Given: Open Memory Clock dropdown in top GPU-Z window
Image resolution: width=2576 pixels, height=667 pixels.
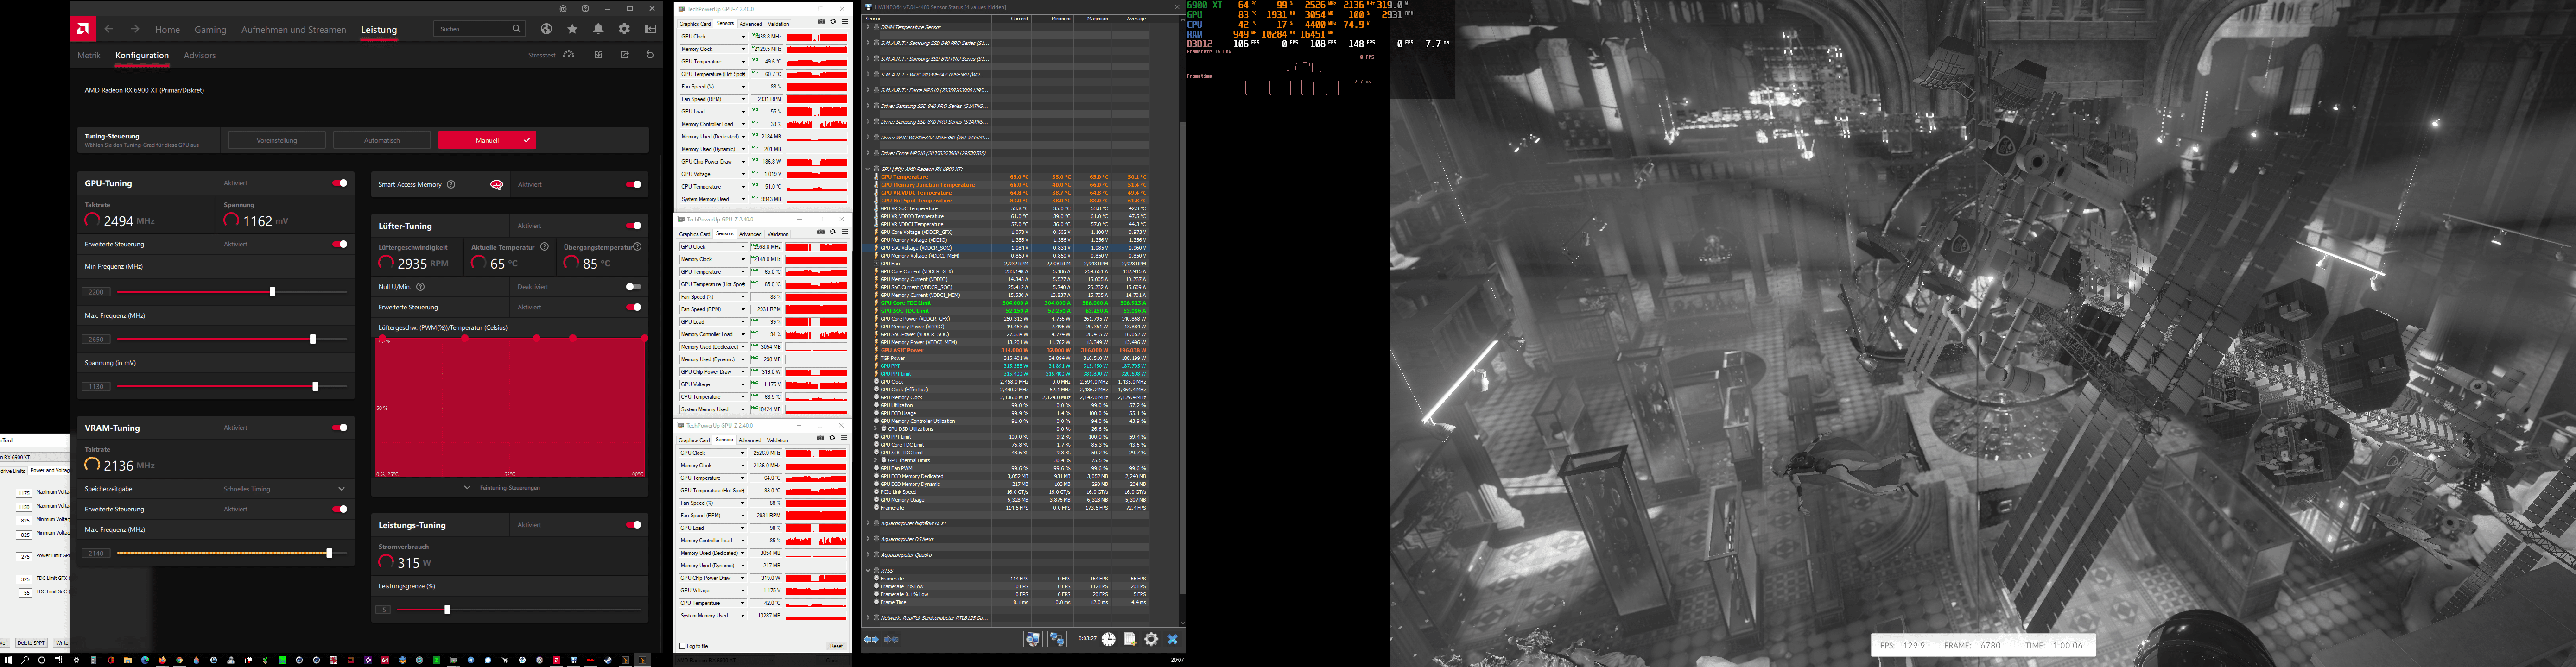Looking at the screenshot, I should tap(743, 49).
